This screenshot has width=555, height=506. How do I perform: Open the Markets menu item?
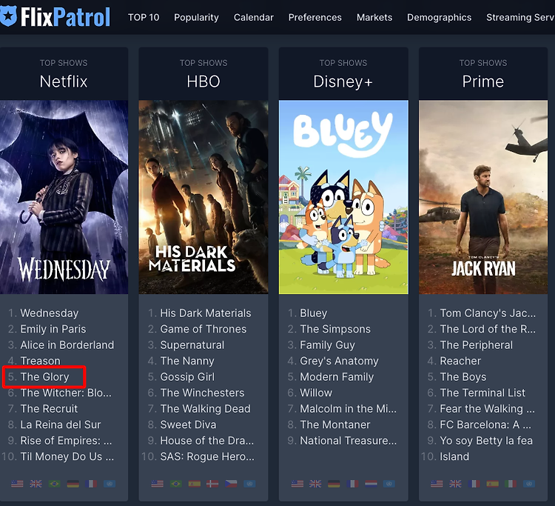[374, 17]
